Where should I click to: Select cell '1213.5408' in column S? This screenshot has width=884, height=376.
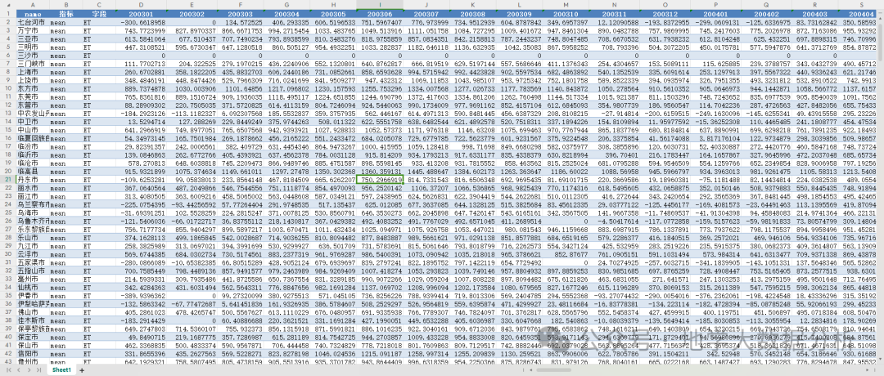(856, 171)
